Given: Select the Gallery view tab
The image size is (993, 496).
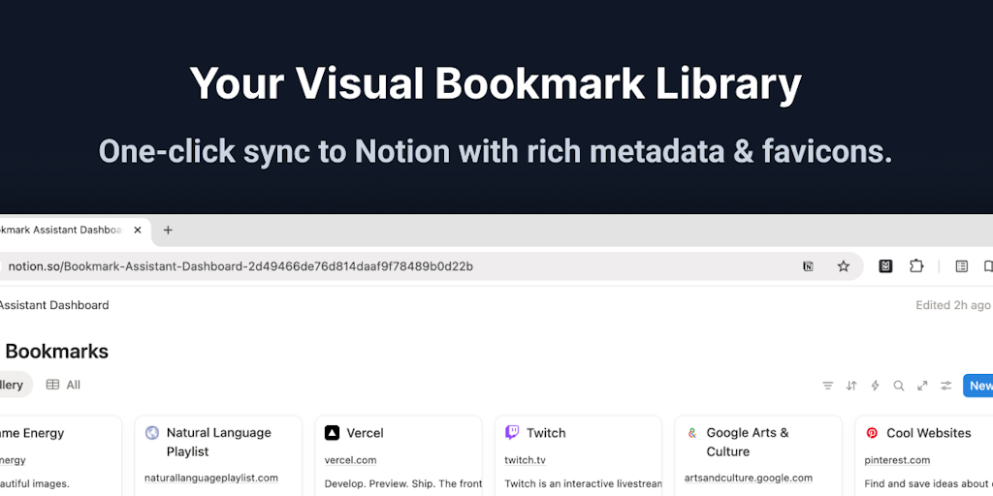Looking at the screenshot, I should pyautogui.click(x=14, y=385).
